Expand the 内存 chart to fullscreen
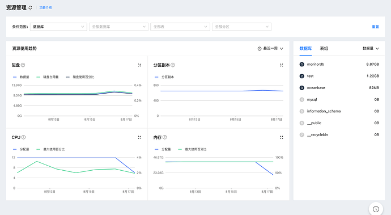391x215 pixels. click(x=281, y=137)
